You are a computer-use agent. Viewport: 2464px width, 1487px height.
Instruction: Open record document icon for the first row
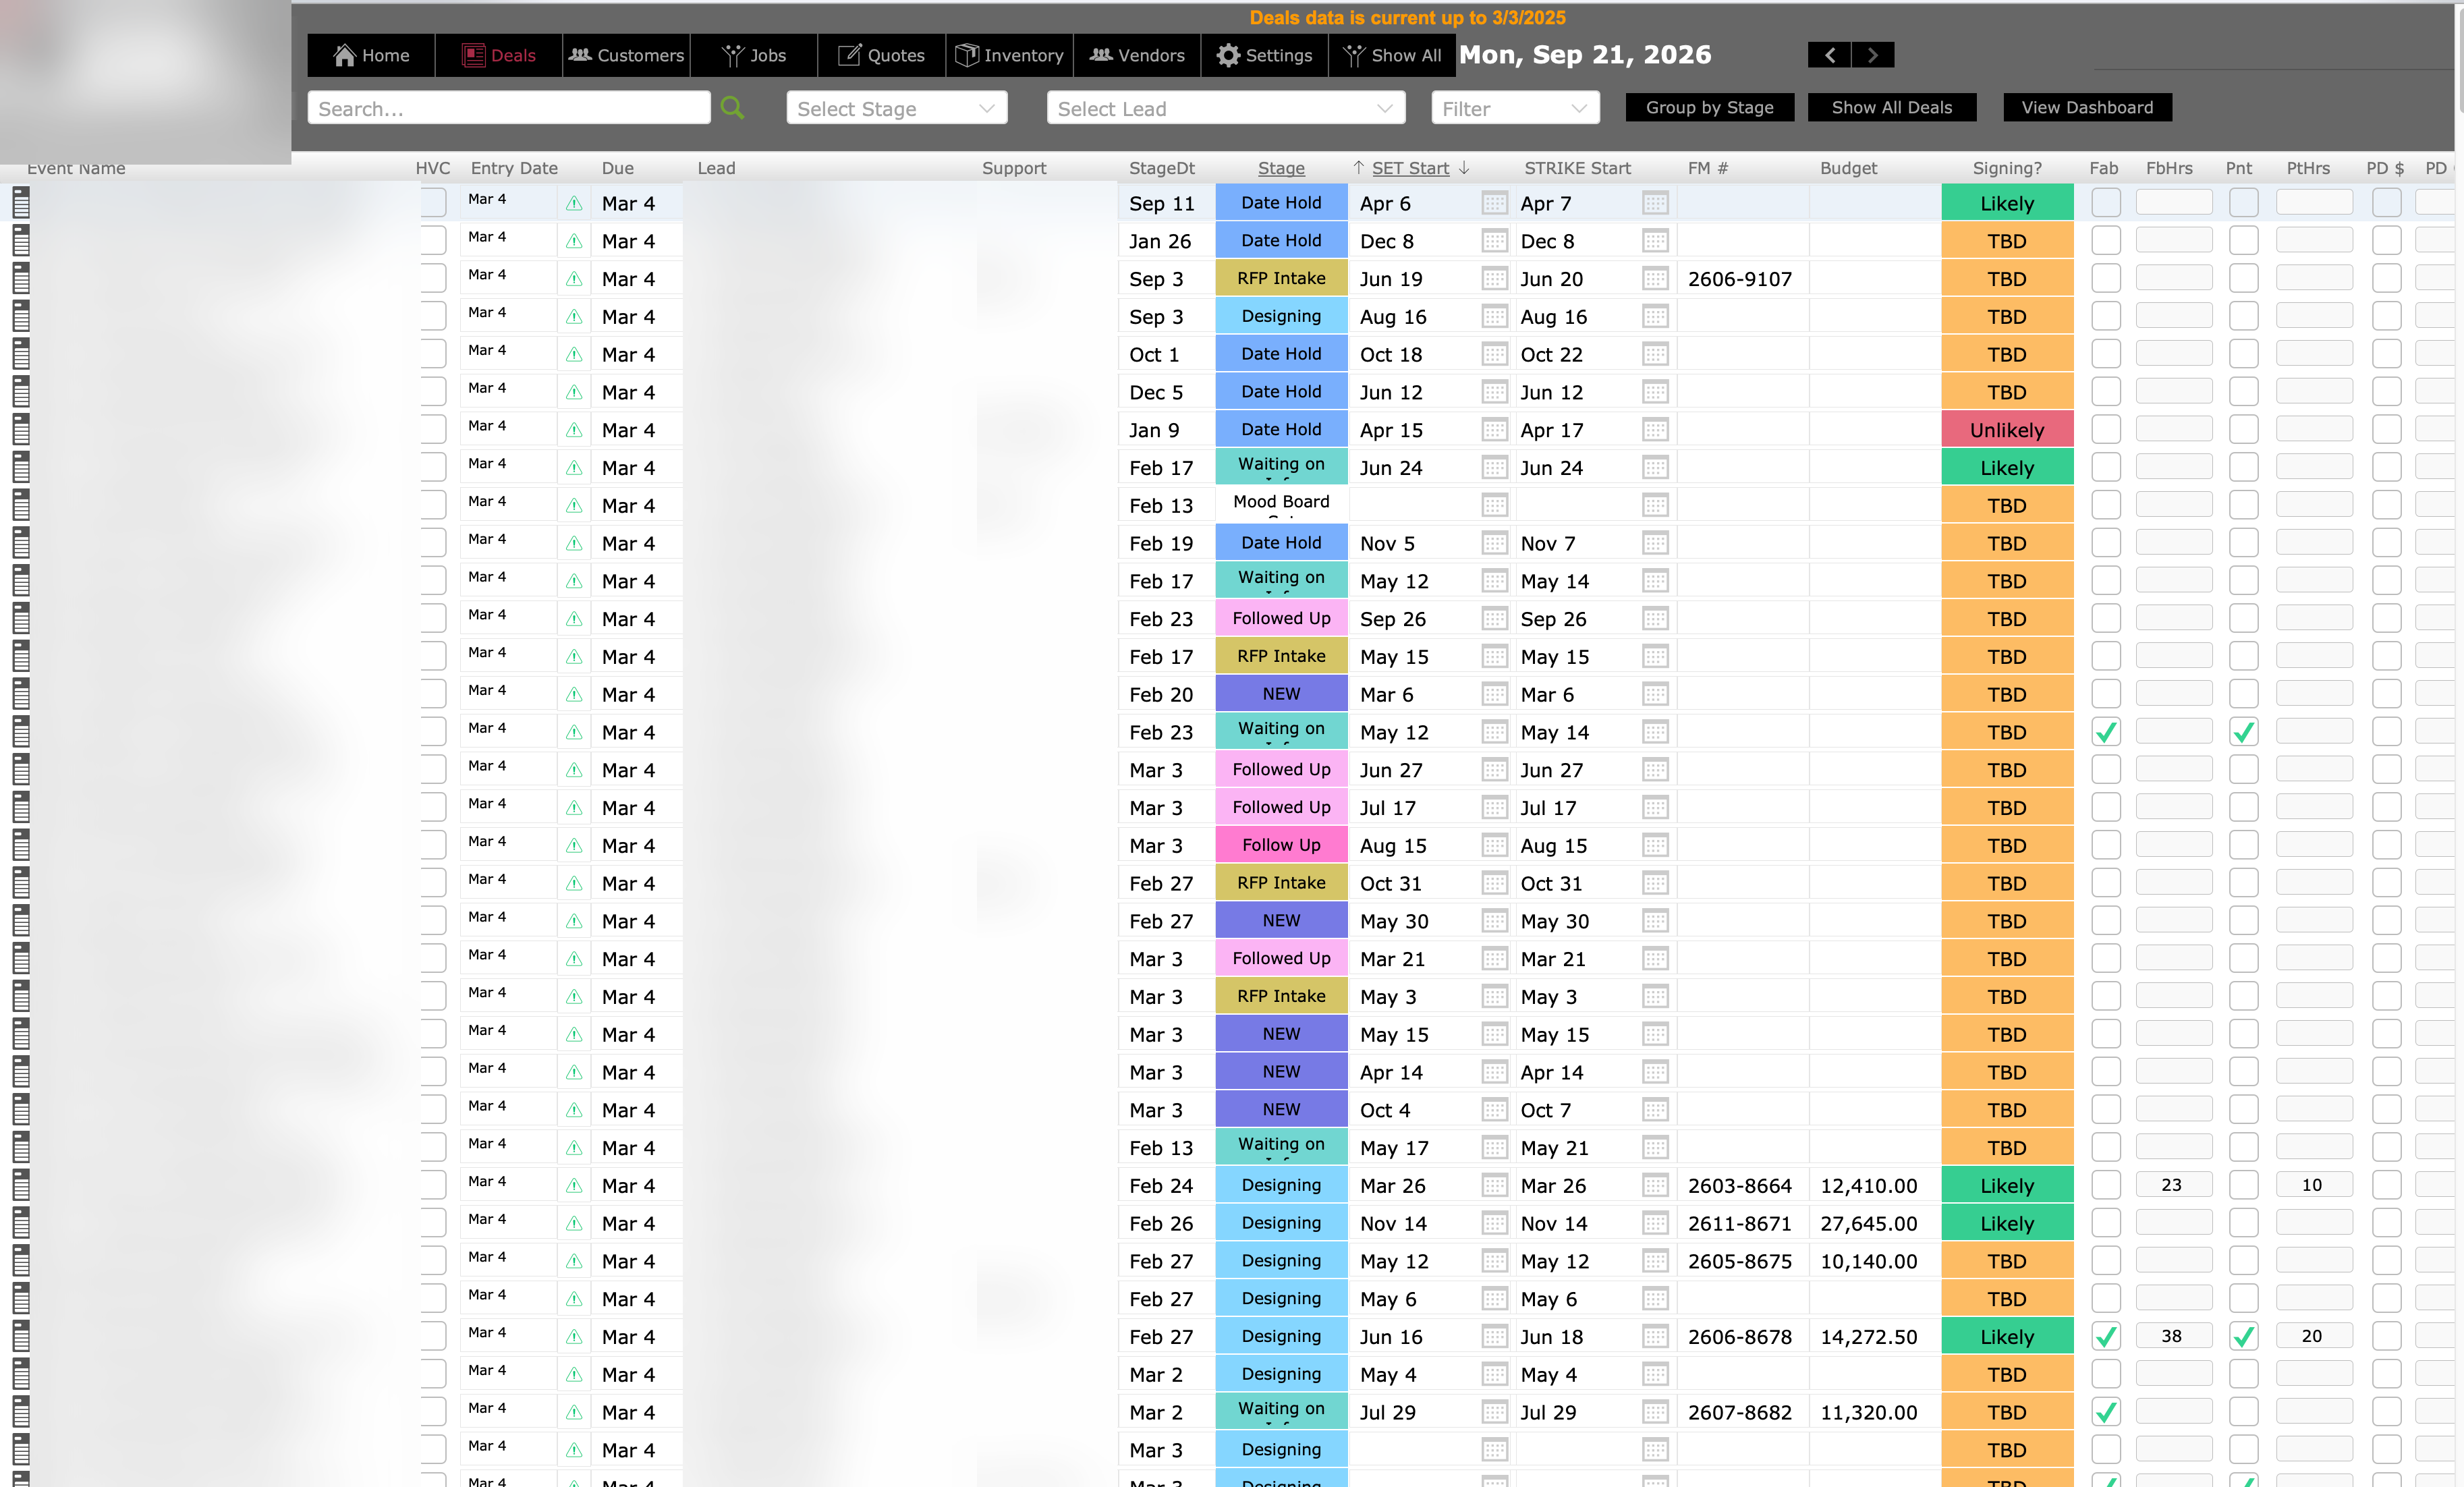21,203
